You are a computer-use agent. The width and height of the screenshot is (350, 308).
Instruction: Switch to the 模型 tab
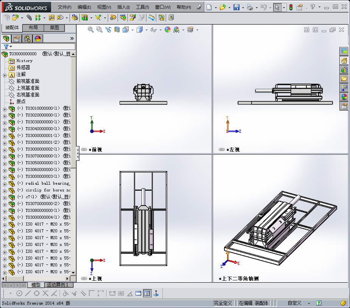click(36, 285)
